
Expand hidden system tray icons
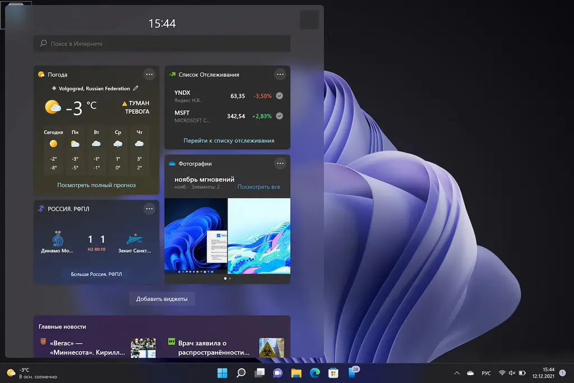pos(457,373)
